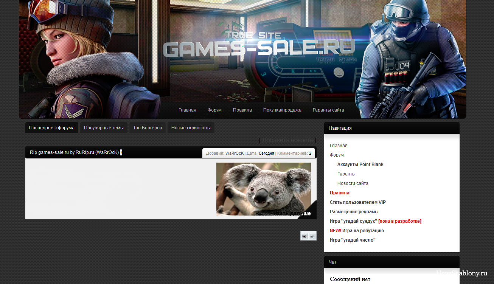Screen dimensions: 494x284
Task: Click the small icon after the post title
Action: coord(121,152)
